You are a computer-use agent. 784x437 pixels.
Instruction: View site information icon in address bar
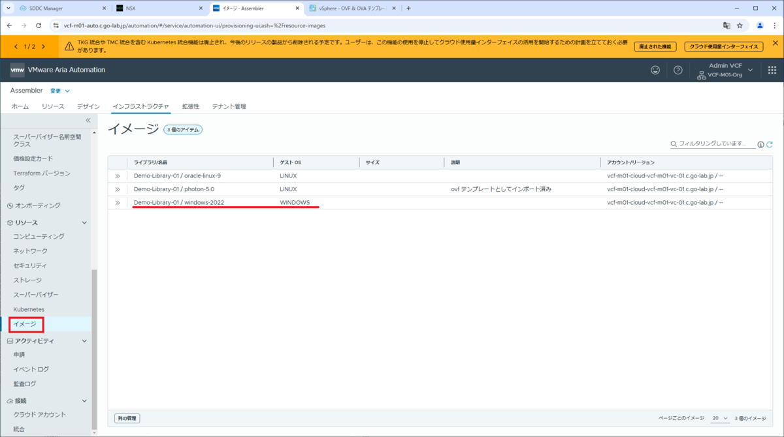[x=56, y=25]
